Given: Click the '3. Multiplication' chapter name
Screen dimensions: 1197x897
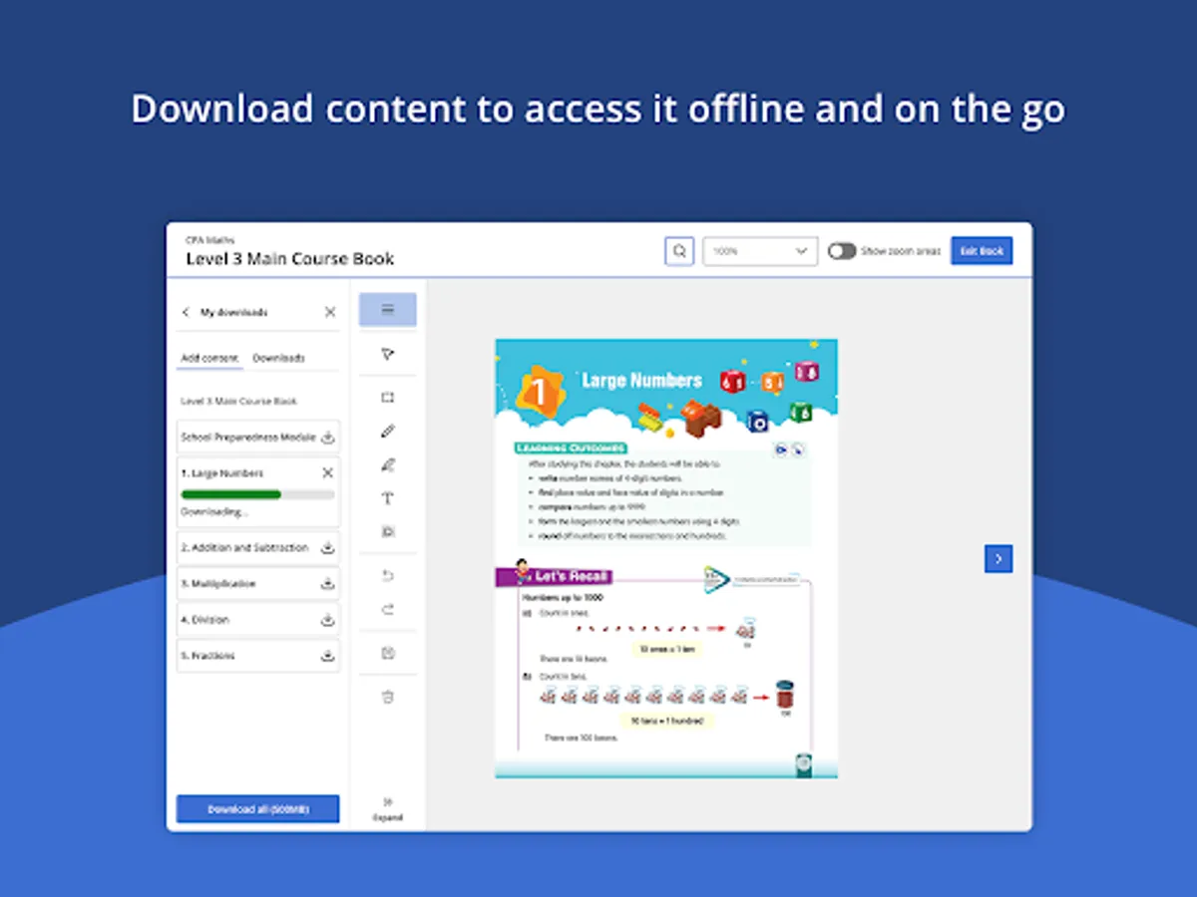Looking at the screenshot, I should click(217, 584).
